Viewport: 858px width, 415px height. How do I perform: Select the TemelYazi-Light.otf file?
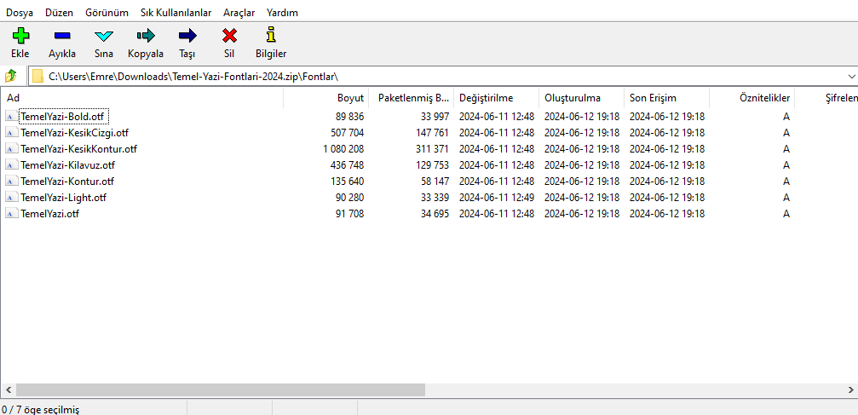[x=63, y=198]
